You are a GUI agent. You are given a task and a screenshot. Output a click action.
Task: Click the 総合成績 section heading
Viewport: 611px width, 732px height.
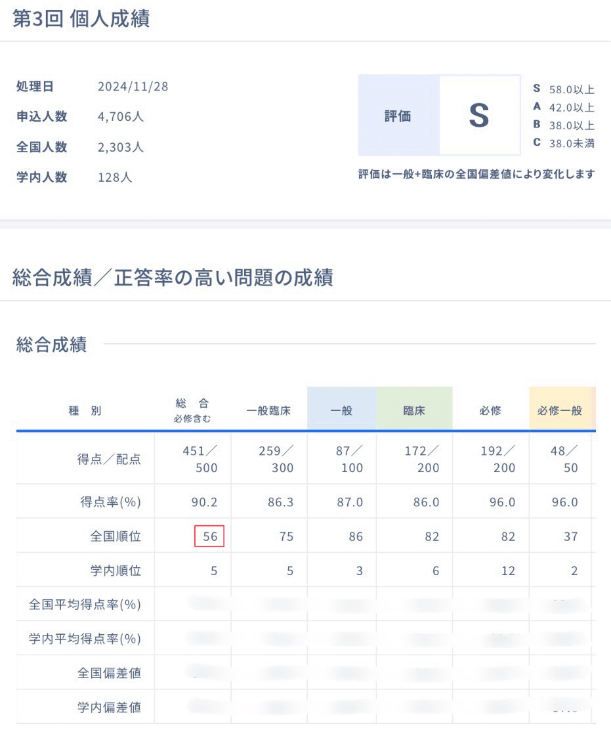pyautogui.click(x=51, y=345)
